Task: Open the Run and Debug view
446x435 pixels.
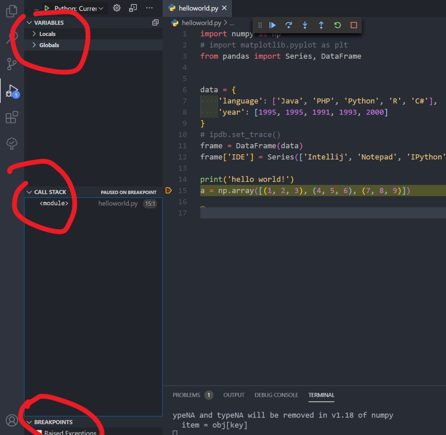Action: [12, 91]
